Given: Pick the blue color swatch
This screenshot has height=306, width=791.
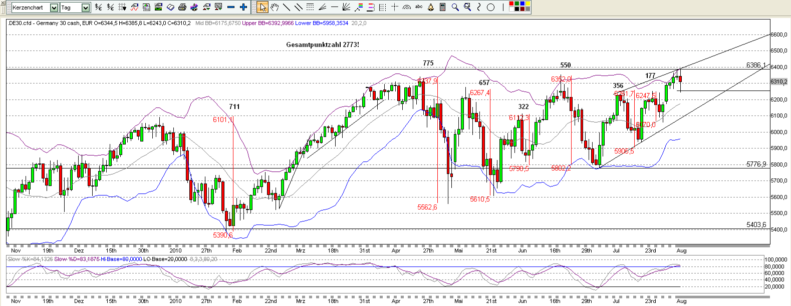Looking at the screenshot, I should [x=522, y=4].
